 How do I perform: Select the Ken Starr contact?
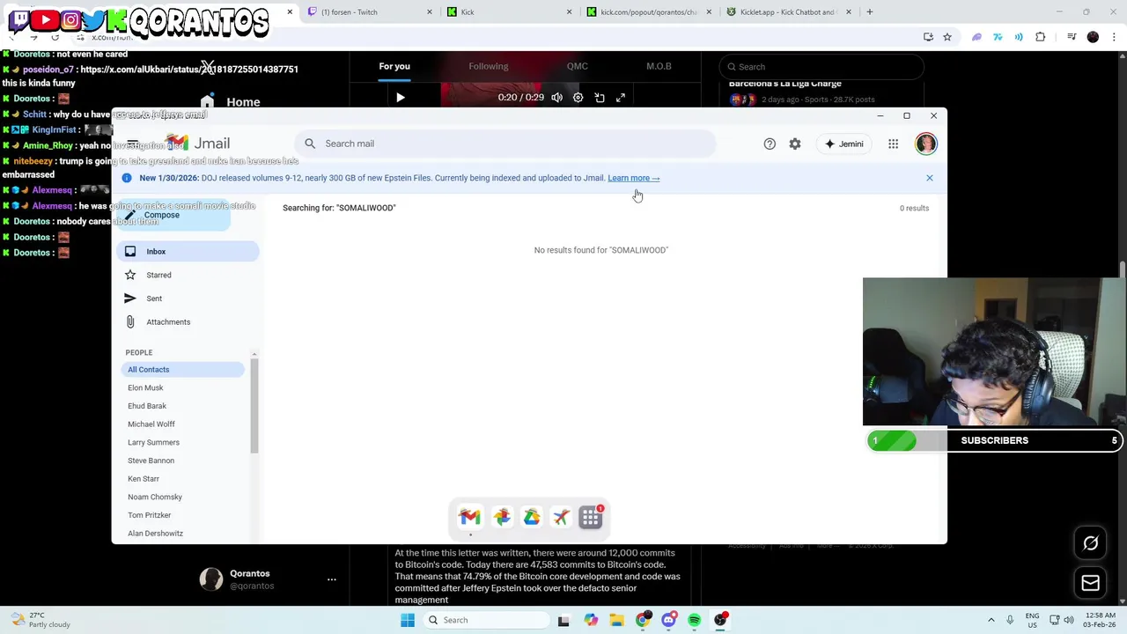pyautogui.click(x=144, y=479)
